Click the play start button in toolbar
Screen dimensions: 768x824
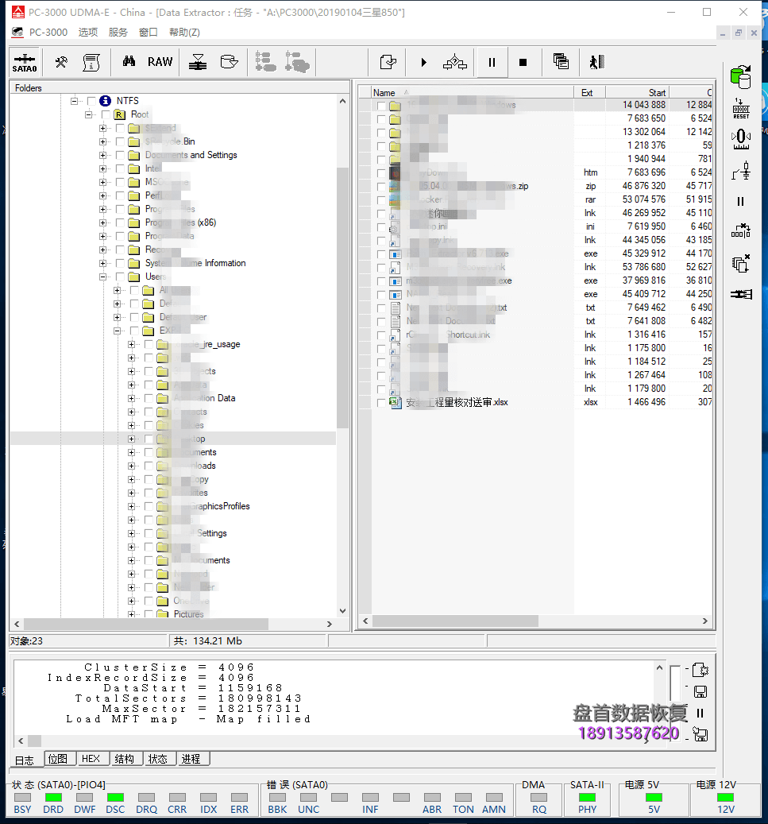pos(423,63)
